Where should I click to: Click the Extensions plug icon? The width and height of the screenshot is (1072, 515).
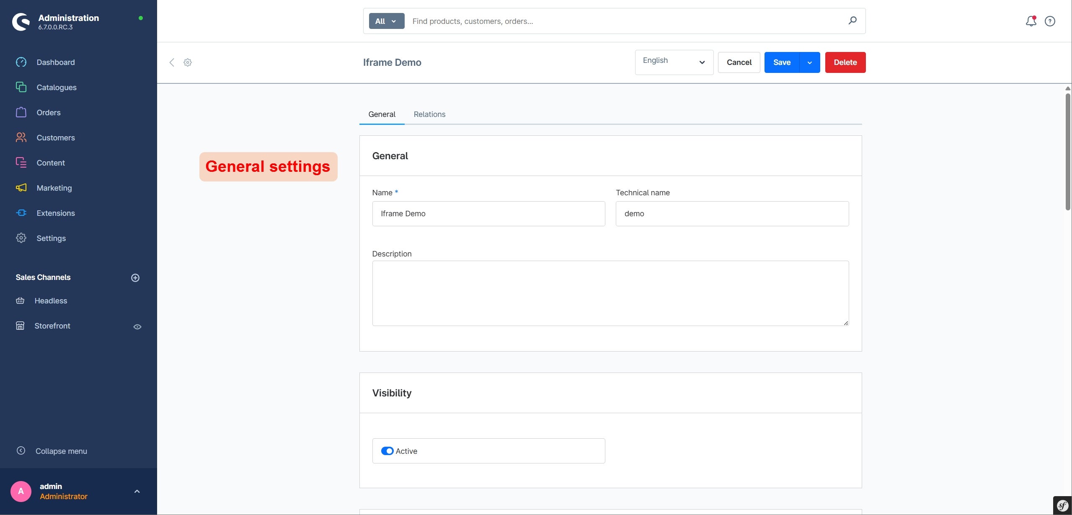pyautogui.click(x=21, y=213)
